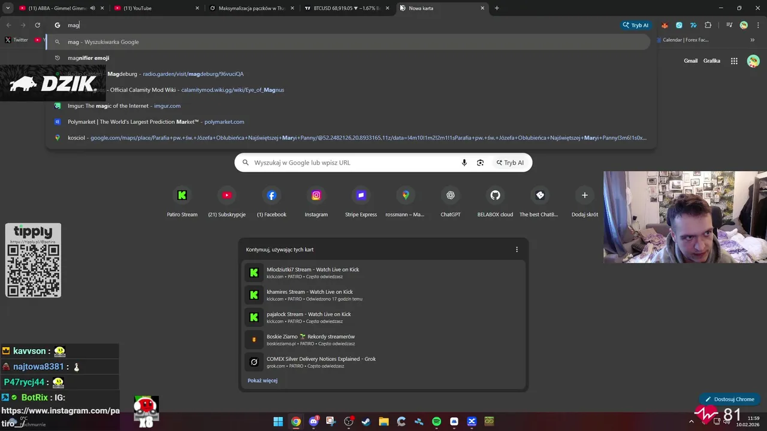Open the 7TV extension icon
Screen dimensions: 767x431
coord(693,25)
